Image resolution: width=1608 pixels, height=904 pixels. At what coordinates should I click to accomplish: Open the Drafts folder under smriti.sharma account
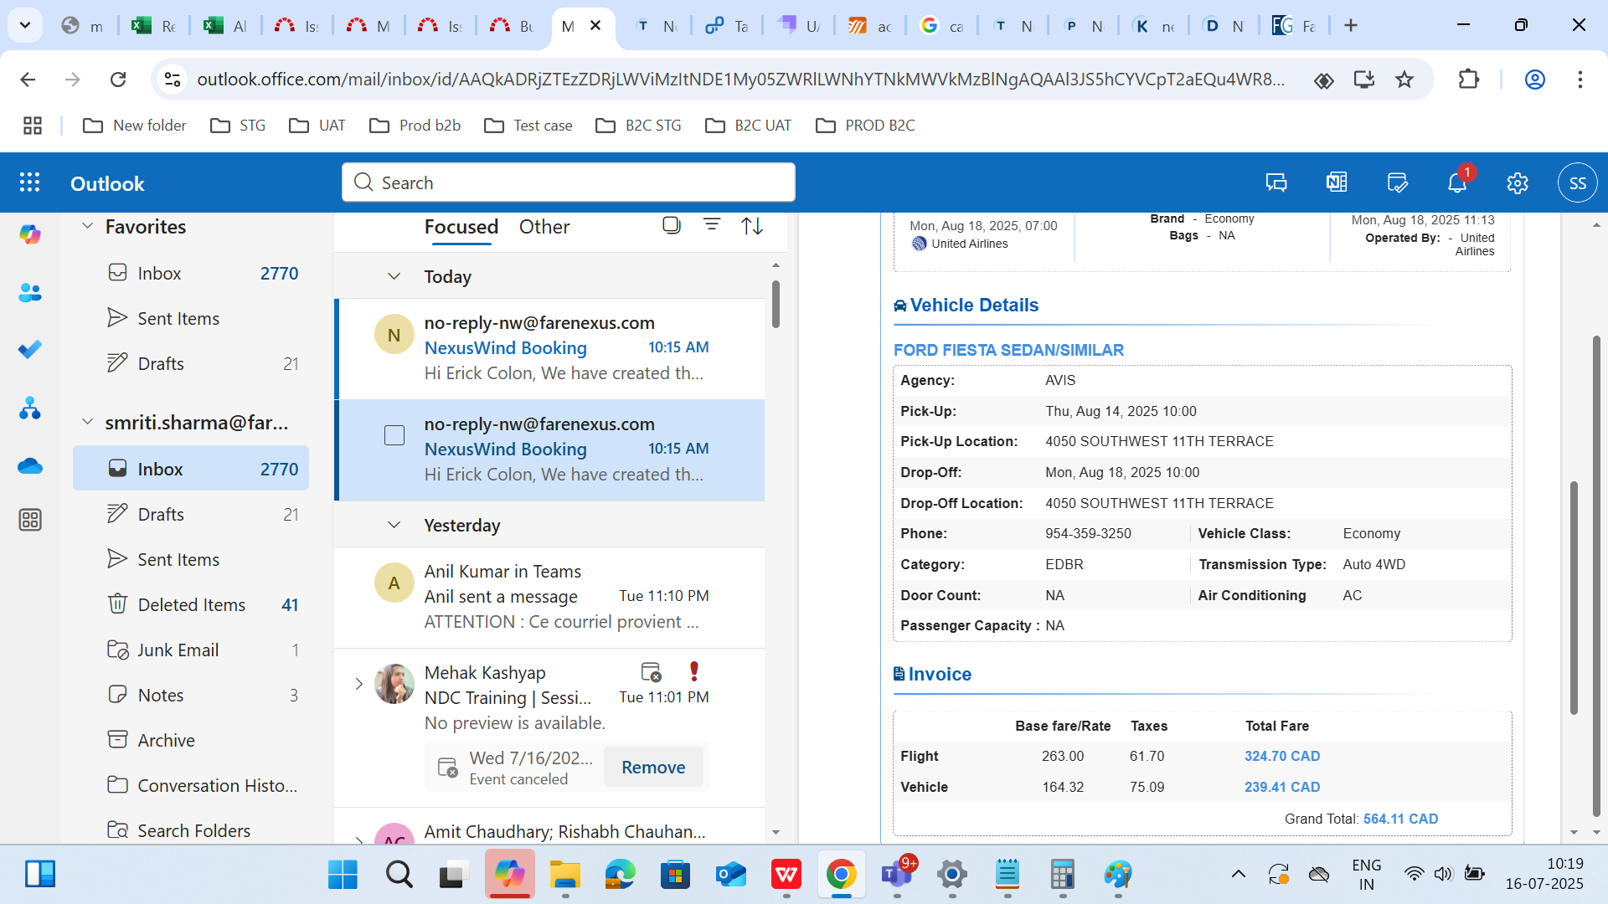(191, 514)
